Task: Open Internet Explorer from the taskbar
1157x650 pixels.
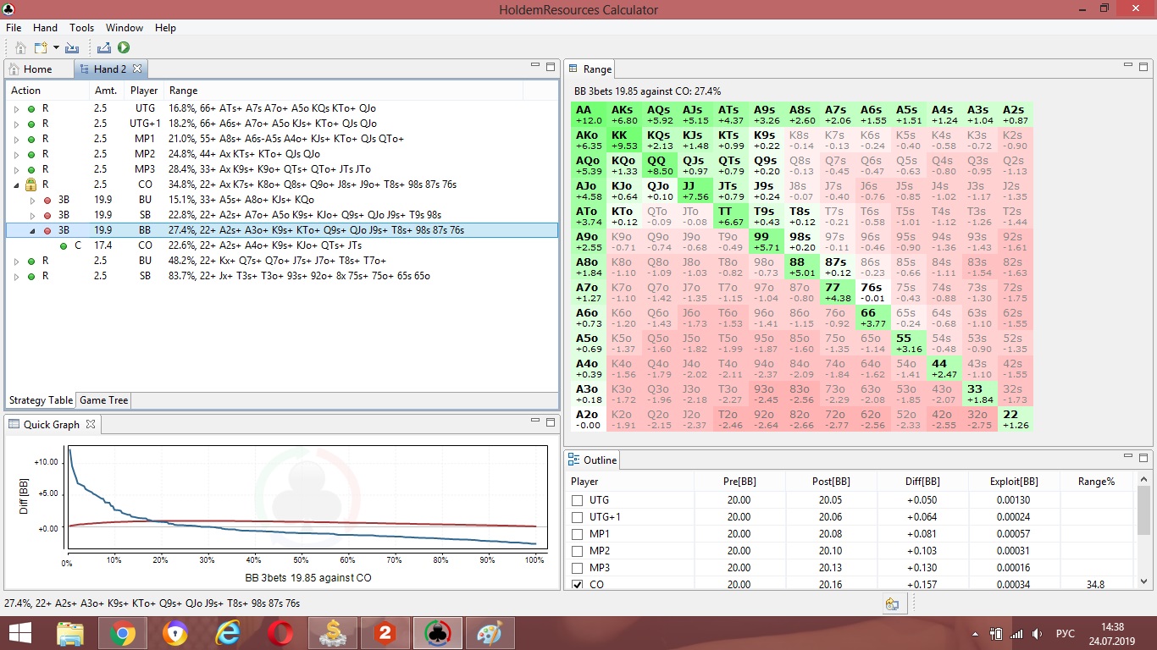Action: (228, 633)
